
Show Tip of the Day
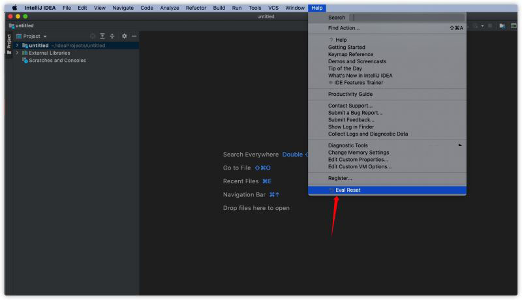(x=387, y=68)
